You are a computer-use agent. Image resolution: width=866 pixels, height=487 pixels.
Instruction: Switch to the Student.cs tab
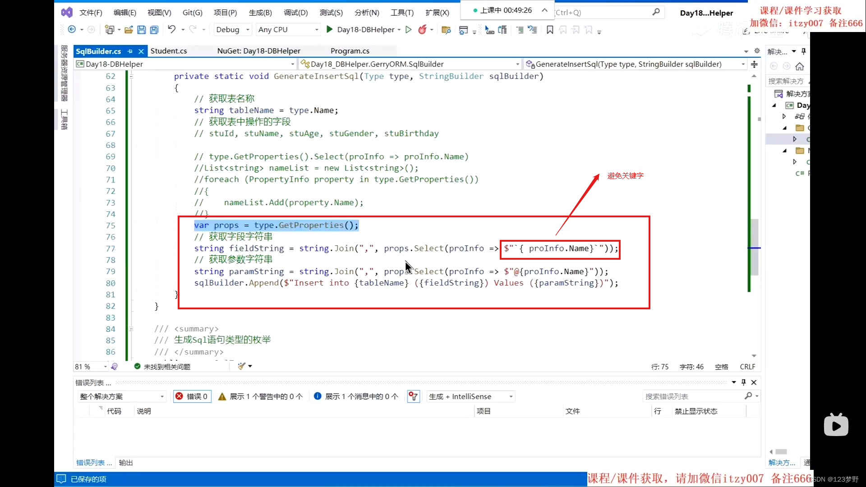click(x=169, y=51)
